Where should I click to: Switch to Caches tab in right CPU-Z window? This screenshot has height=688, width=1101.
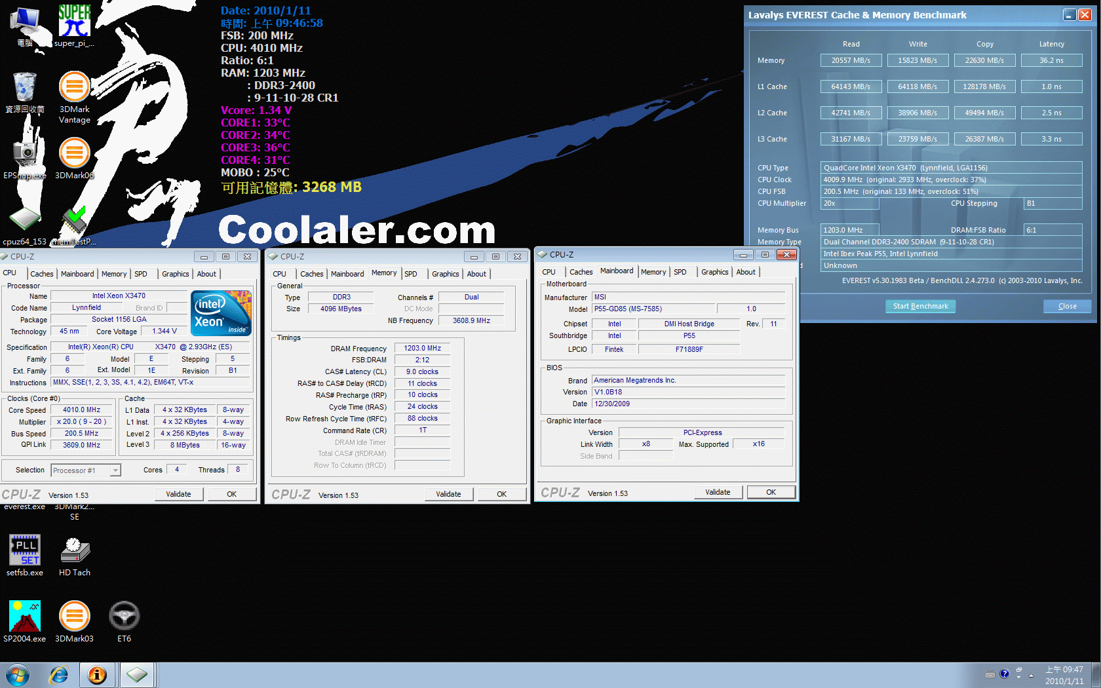pyautogui.click(x=581, y=272)
